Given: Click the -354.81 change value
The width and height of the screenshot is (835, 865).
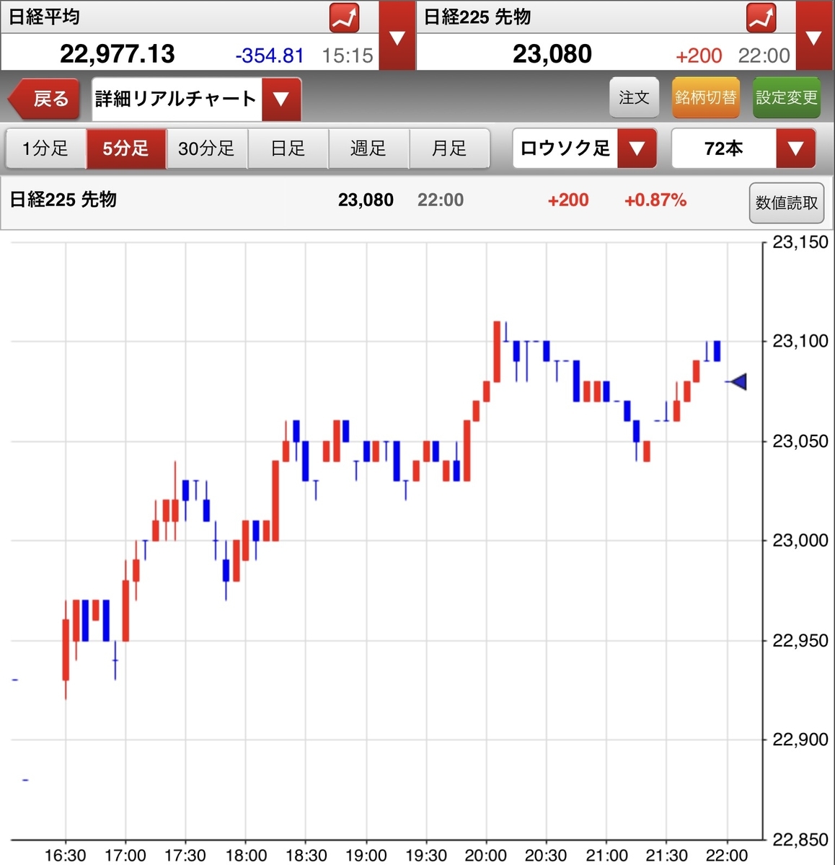Looking at the screenshot, I should pos(270,56).
